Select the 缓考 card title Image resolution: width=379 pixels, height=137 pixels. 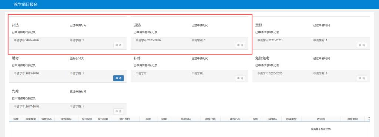pyautogui.click(x=15, y=58)
